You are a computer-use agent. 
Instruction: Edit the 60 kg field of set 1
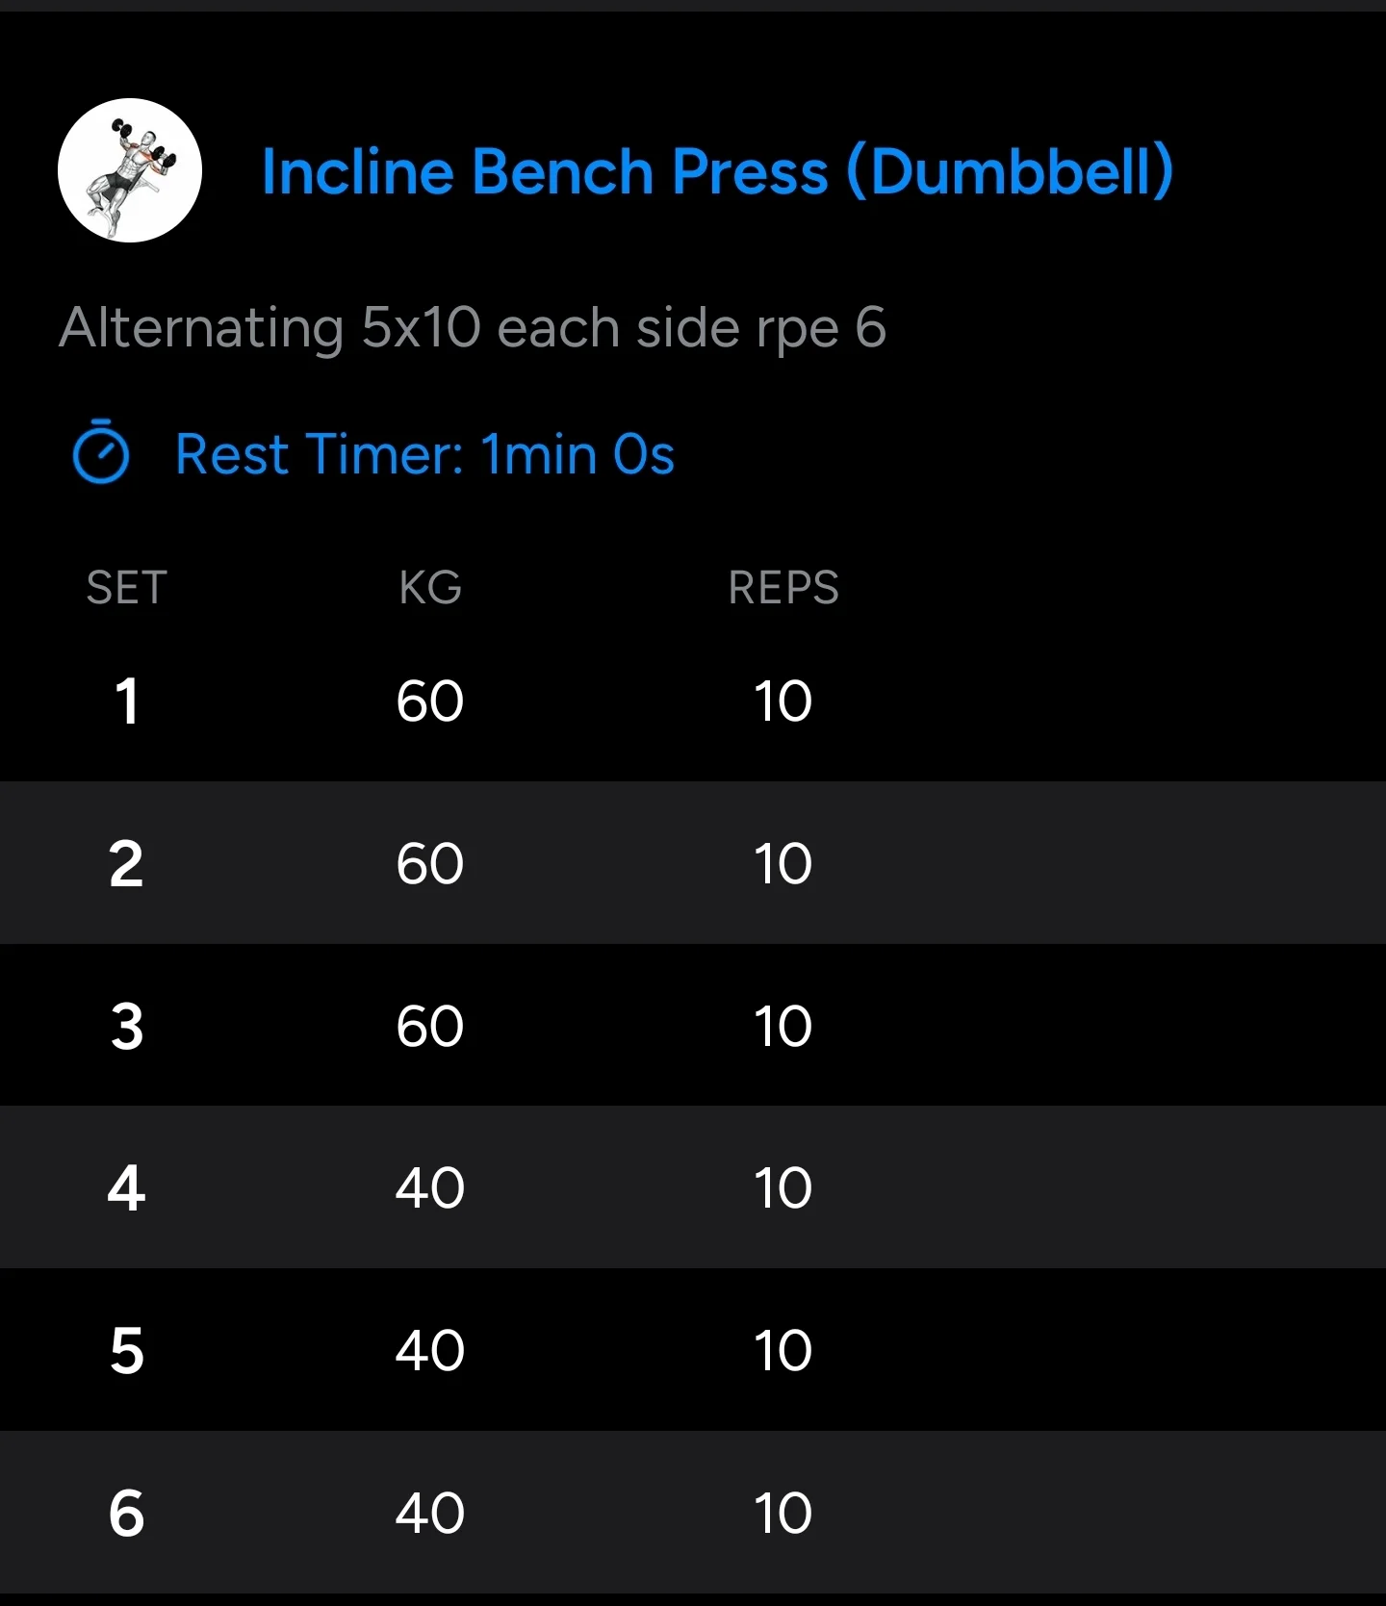[x=430, y=701]
